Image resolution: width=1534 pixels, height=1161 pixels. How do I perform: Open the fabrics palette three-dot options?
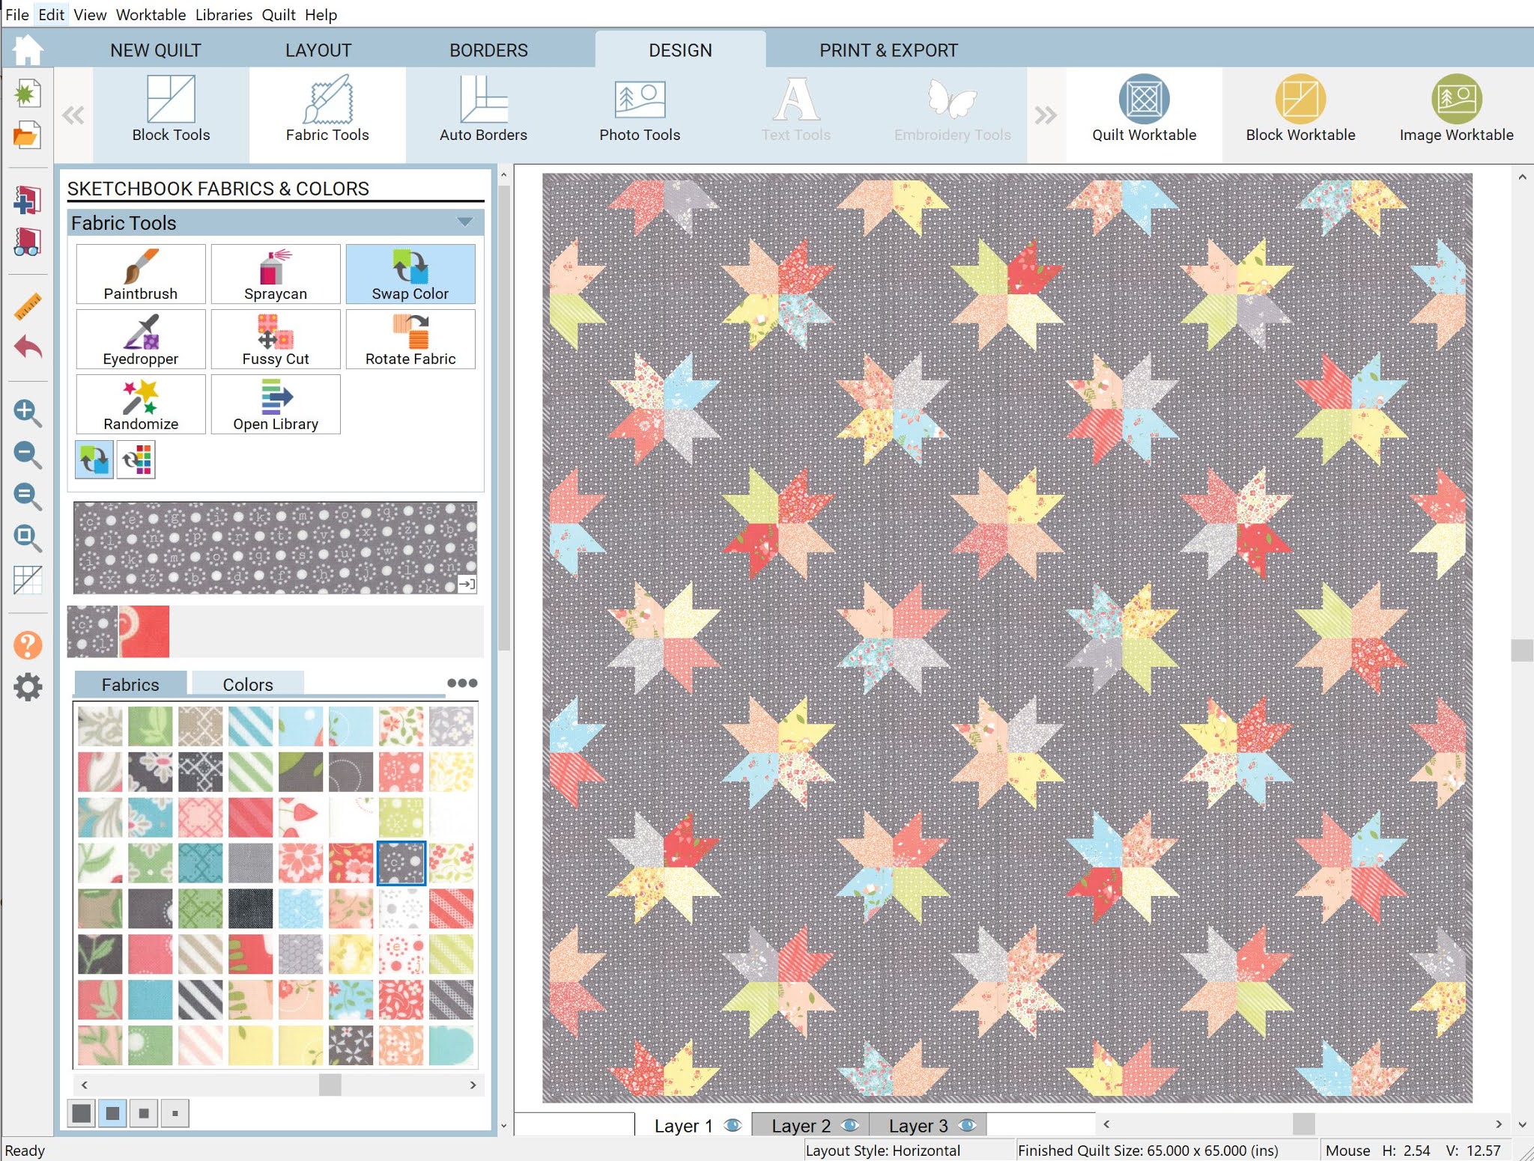[x=461, y=683]
